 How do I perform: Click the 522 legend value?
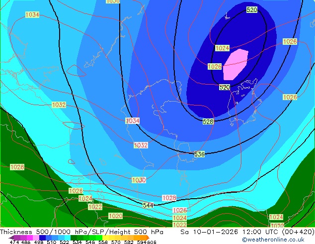click(x=64, y=242)
